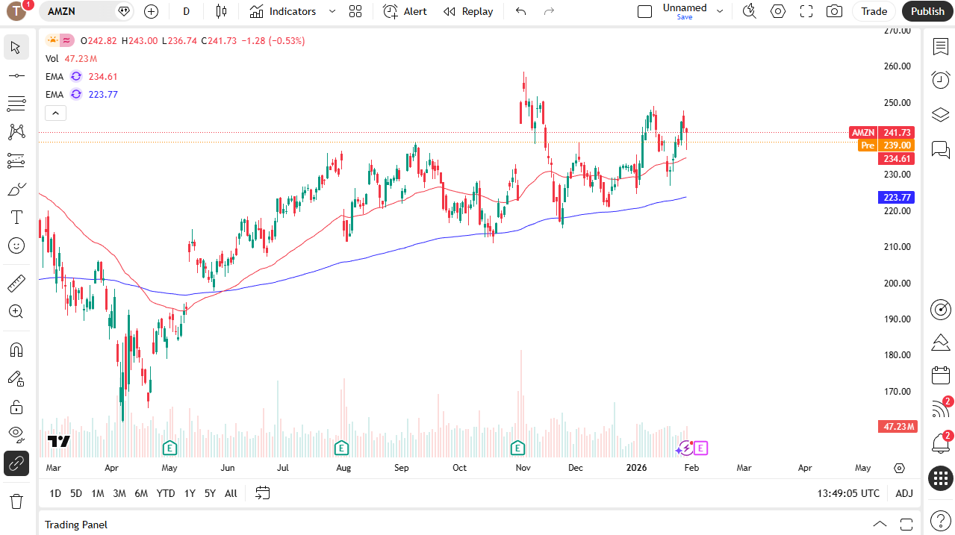Image resolution: width=955 pixels, height=535 pixels.
Task: Expand the favorite indicators dropdown arrow
Action: click(x=332, y=11)
